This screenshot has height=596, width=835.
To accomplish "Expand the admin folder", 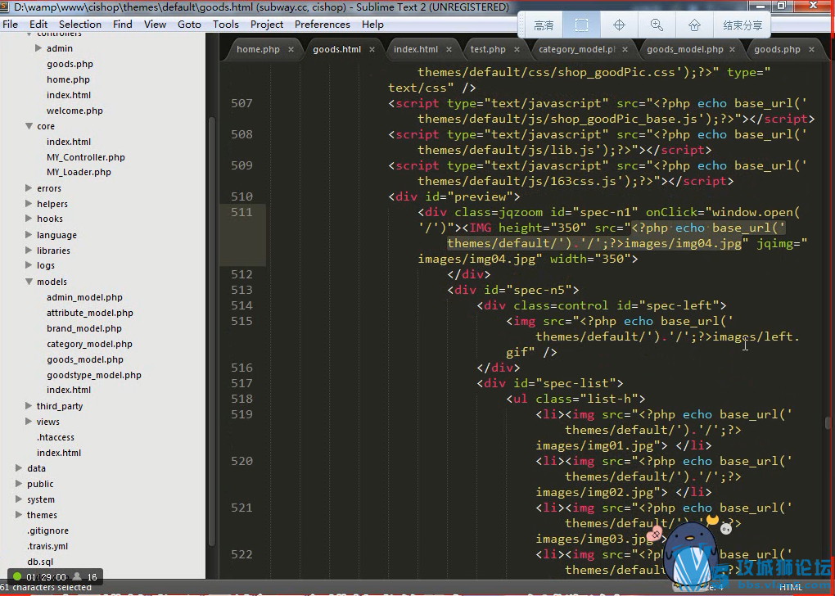I will point(38,48).
